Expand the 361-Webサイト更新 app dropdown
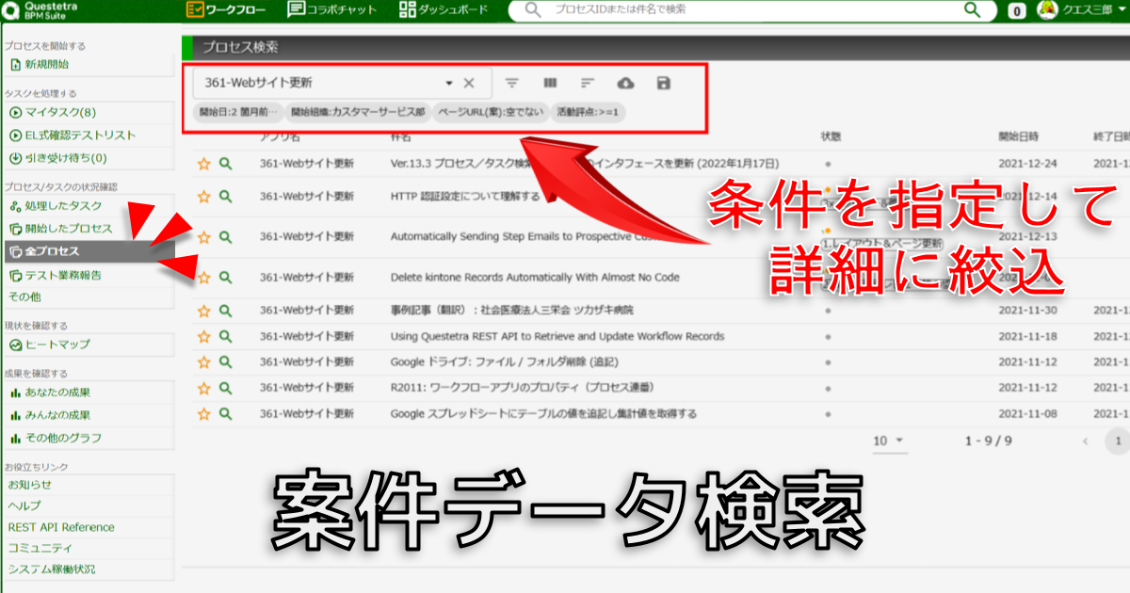Image resolution: width=1130 pixels, height=593 pixels. (x=449, y=83)
